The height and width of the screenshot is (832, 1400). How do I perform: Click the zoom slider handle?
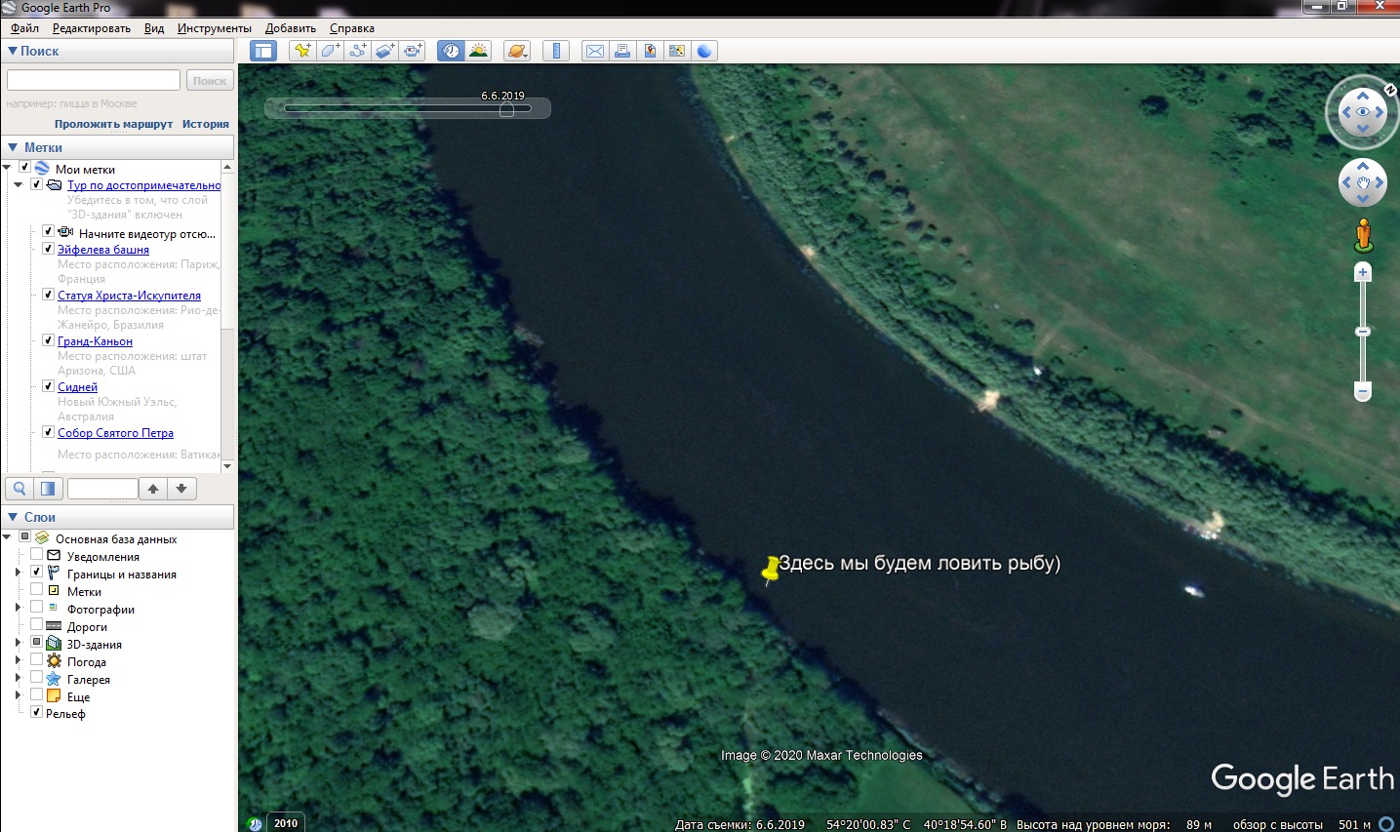coord(1363,332)
